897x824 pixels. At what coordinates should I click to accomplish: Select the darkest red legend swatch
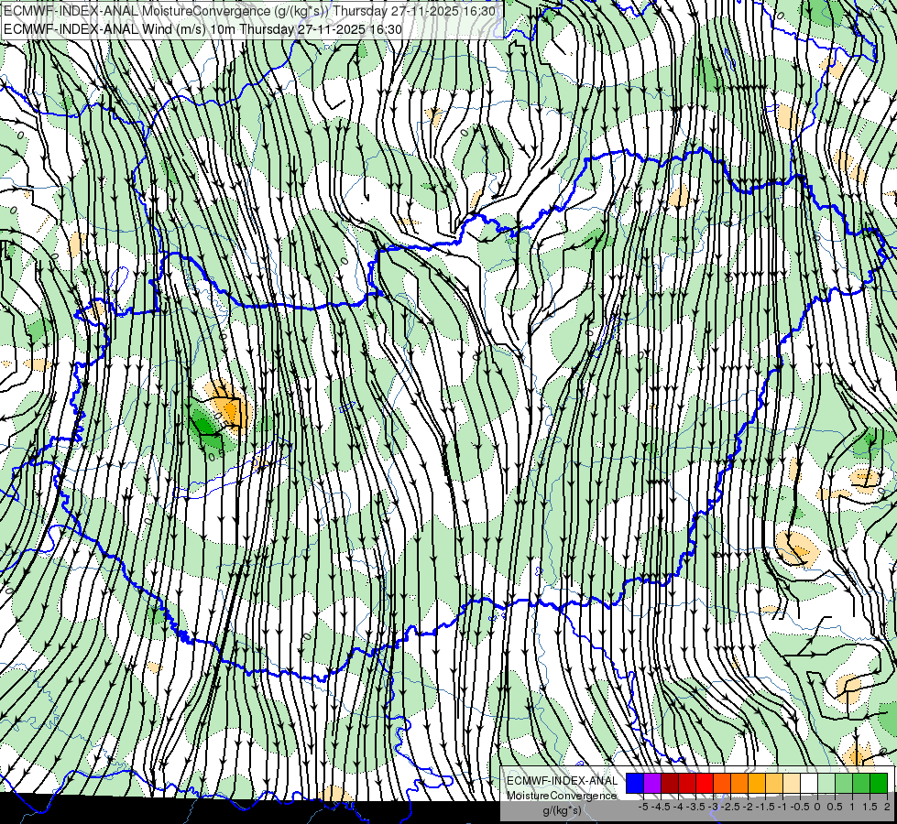point(670,784)
